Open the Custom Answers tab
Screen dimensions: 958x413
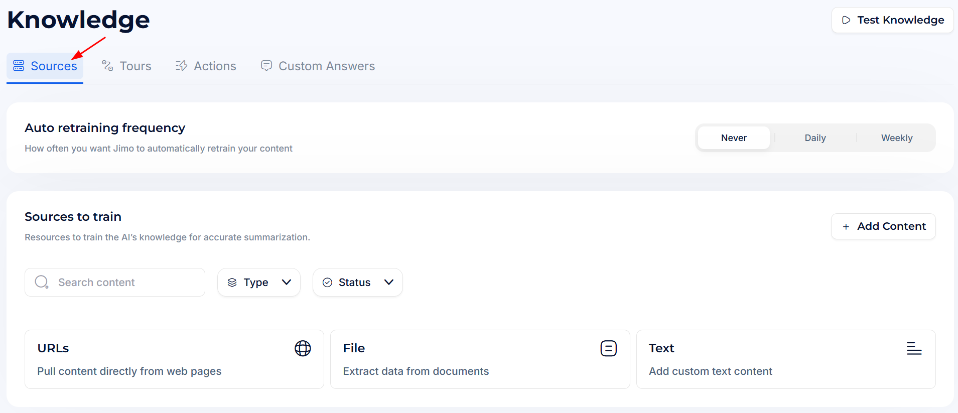[326, 66]
